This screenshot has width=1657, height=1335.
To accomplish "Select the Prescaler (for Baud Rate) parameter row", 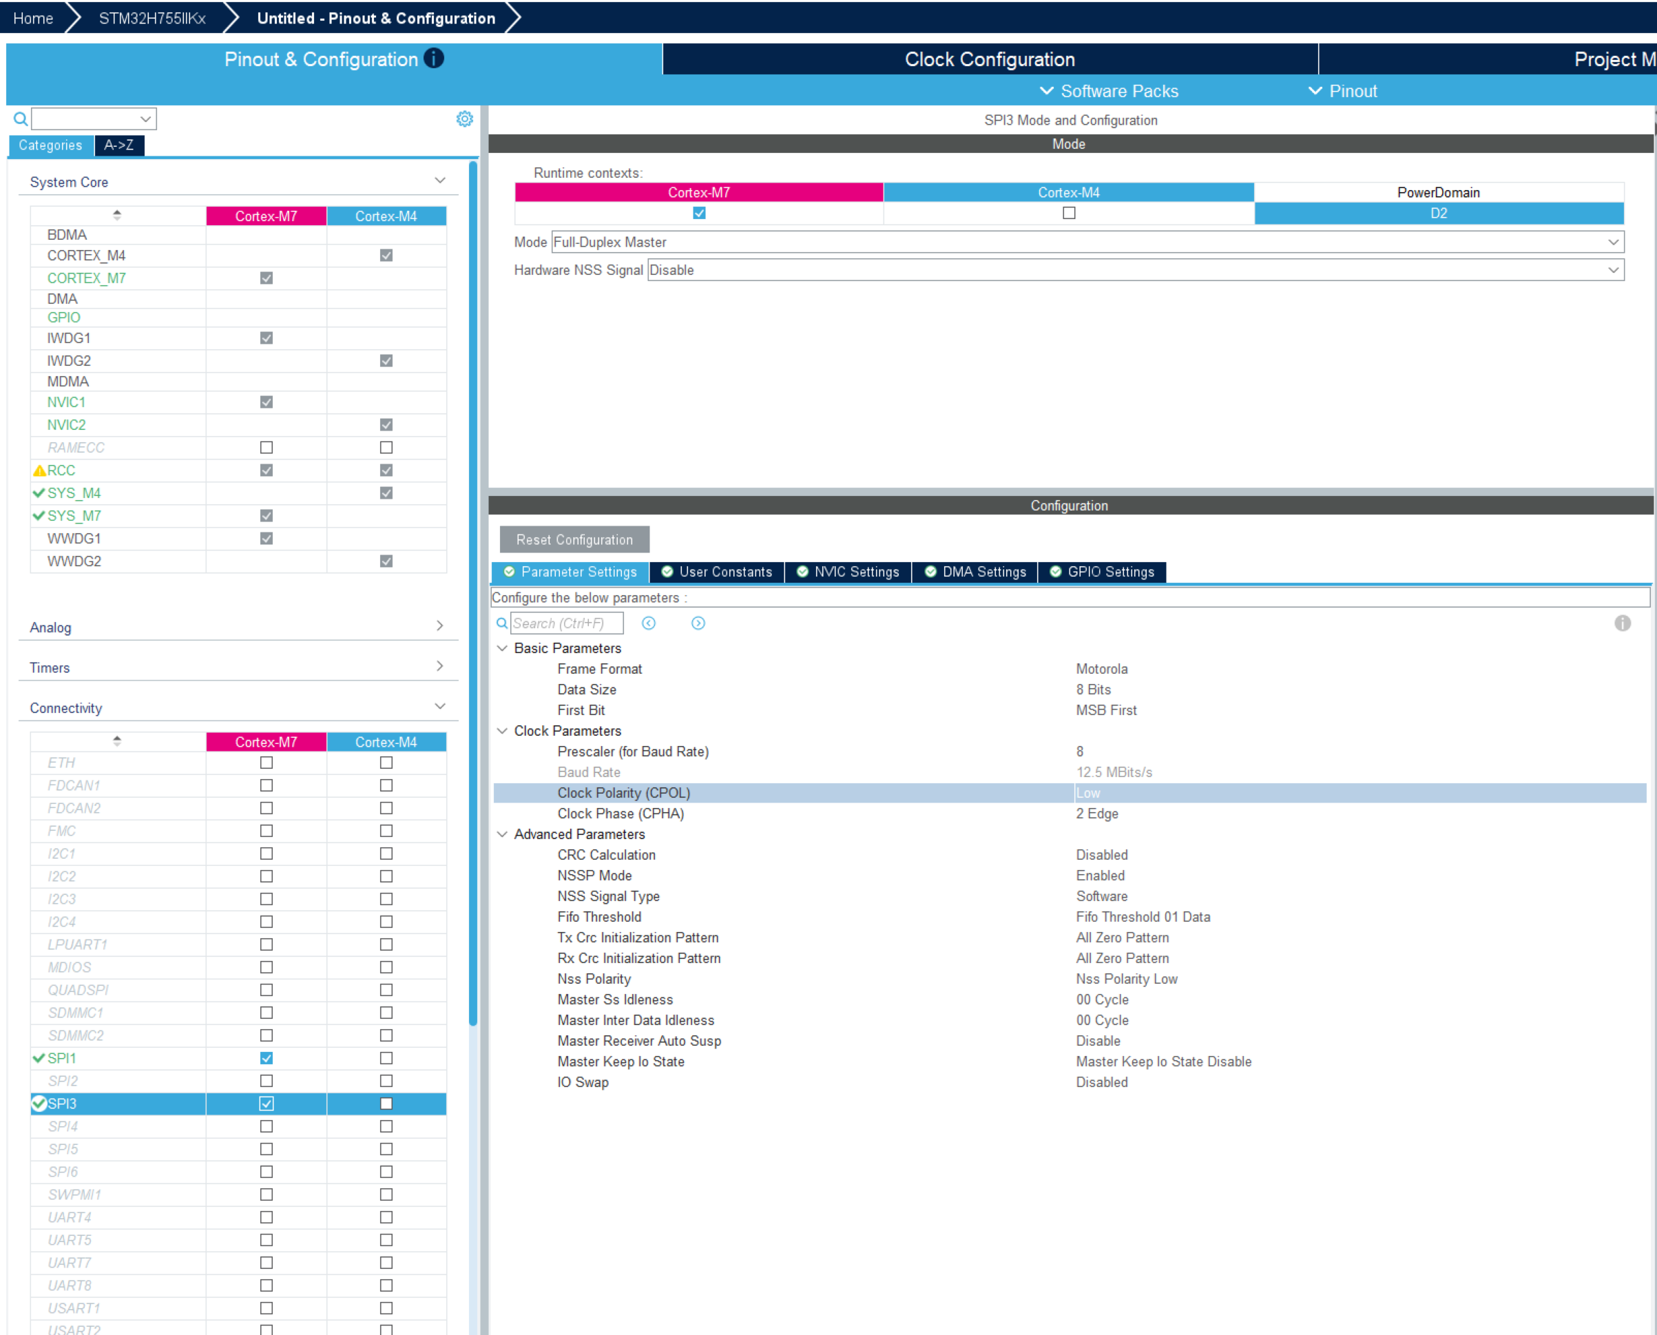I will click(x=1070, y=752).
